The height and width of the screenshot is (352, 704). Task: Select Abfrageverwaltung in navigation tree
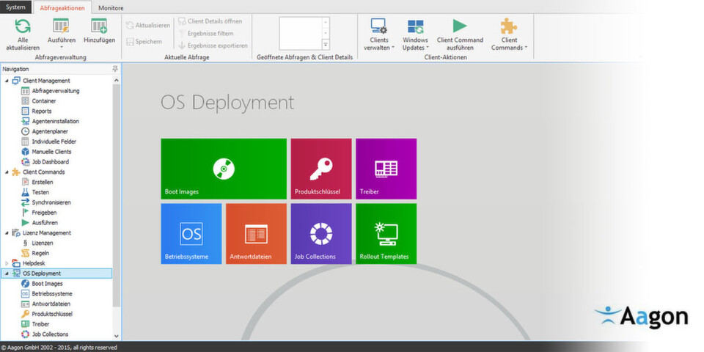tap(56, 91)
